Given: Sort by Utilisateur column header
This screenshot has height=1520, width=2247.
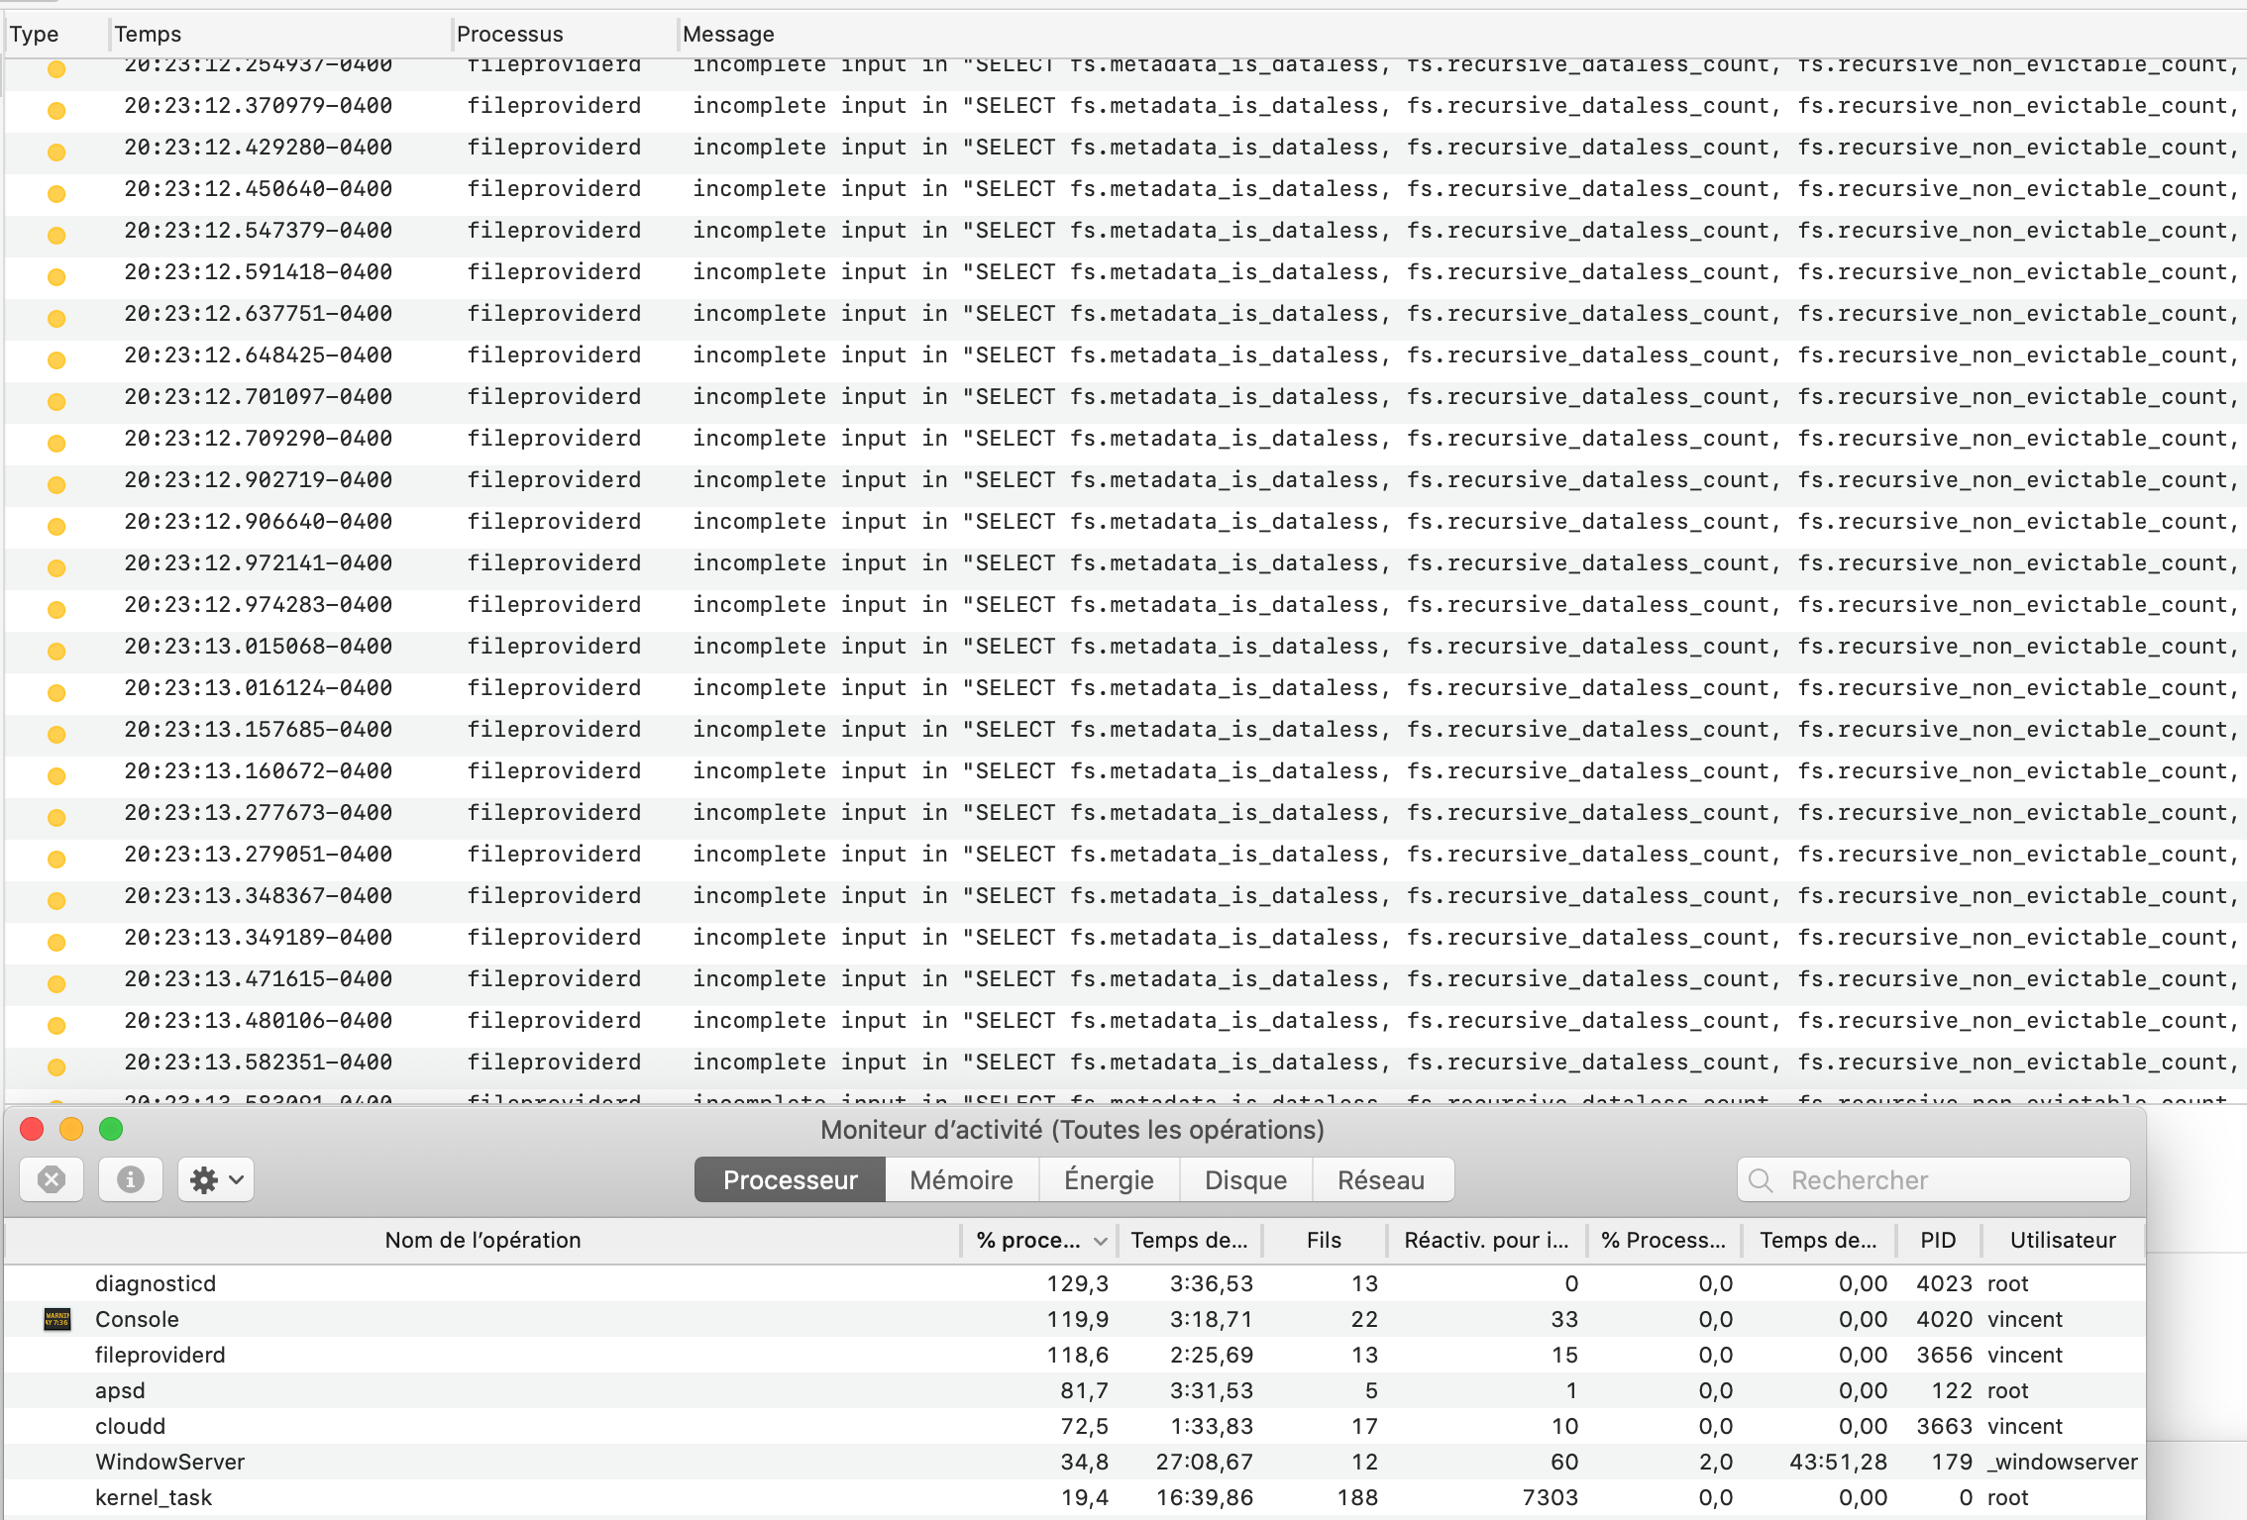Looking at the screenshot, I should (x=2063, y=1240).
